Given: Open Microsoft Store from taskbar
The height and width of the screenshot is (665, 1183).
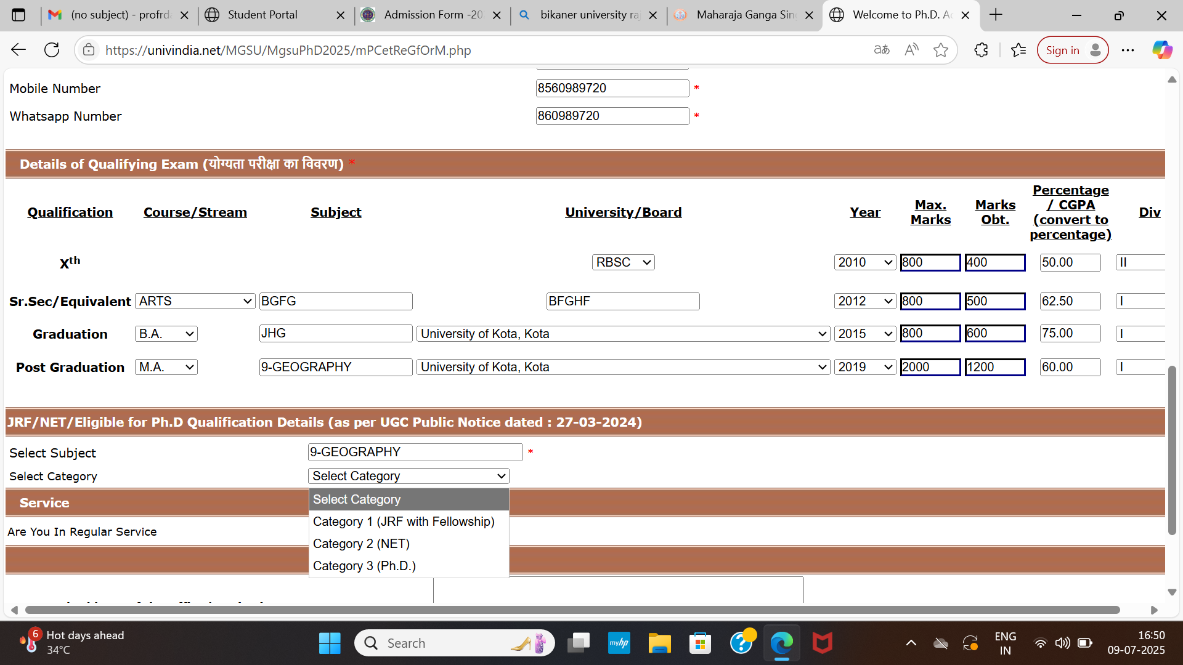Looking at the screenshot, I should click(700, 643).
